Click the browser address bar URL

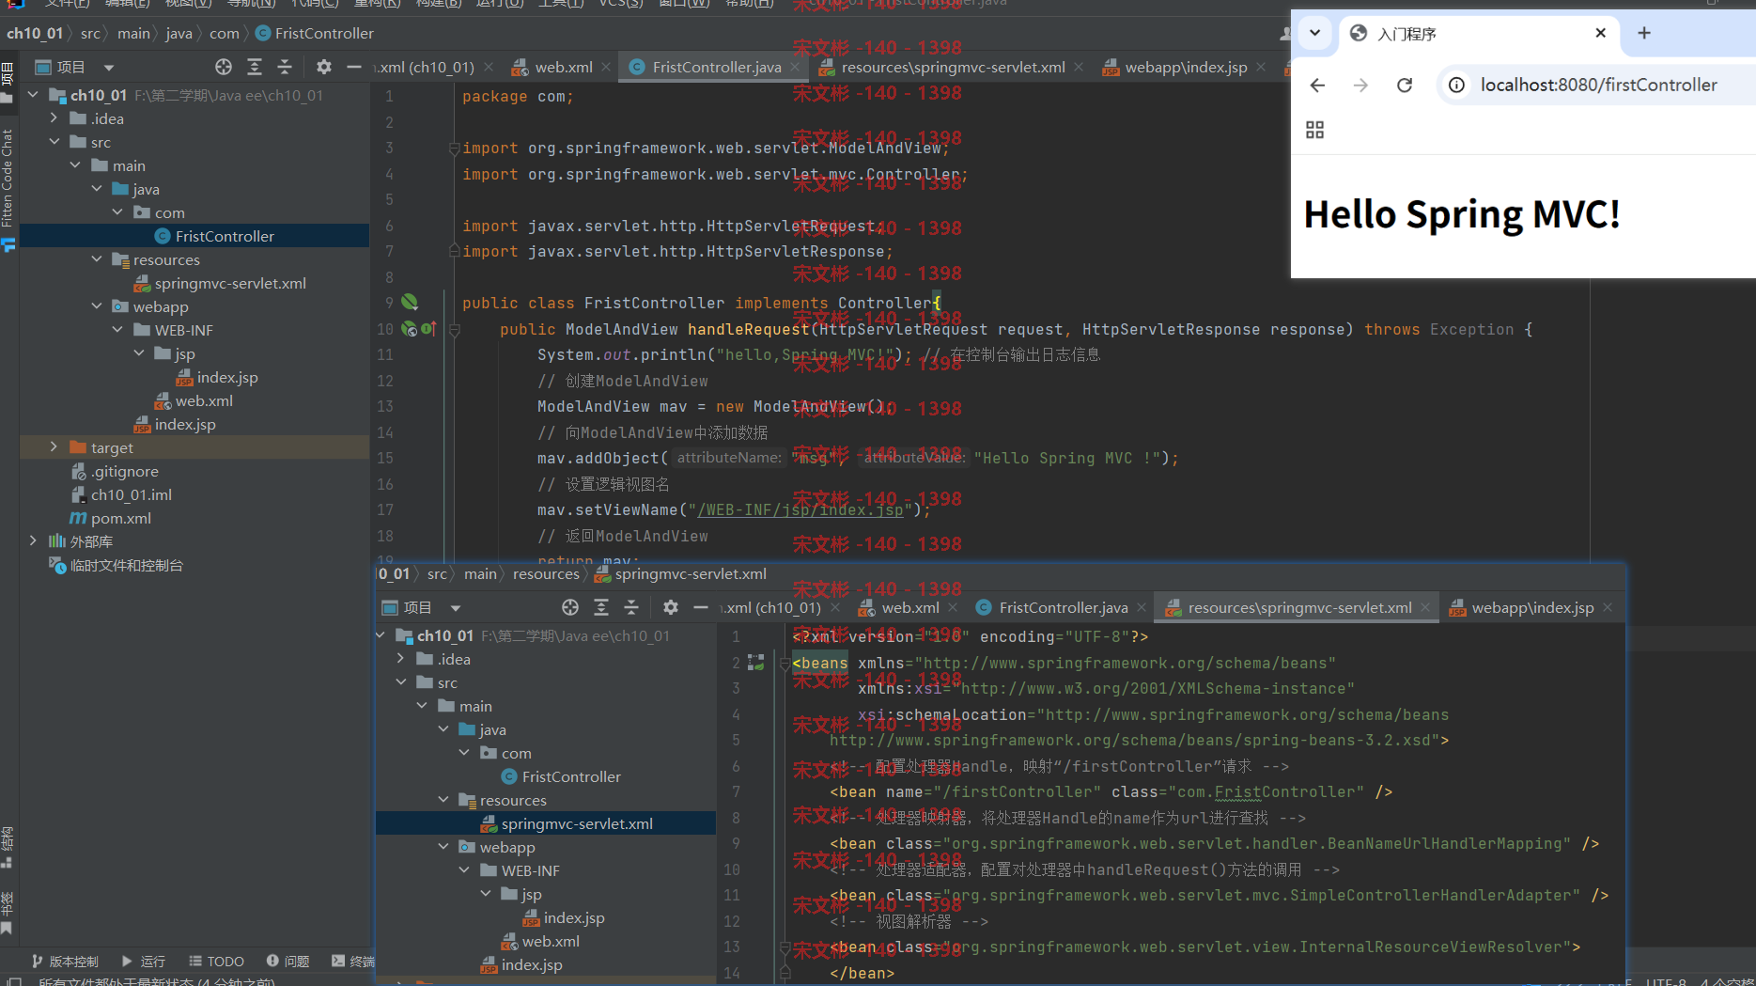click(x=1599, y=86)
